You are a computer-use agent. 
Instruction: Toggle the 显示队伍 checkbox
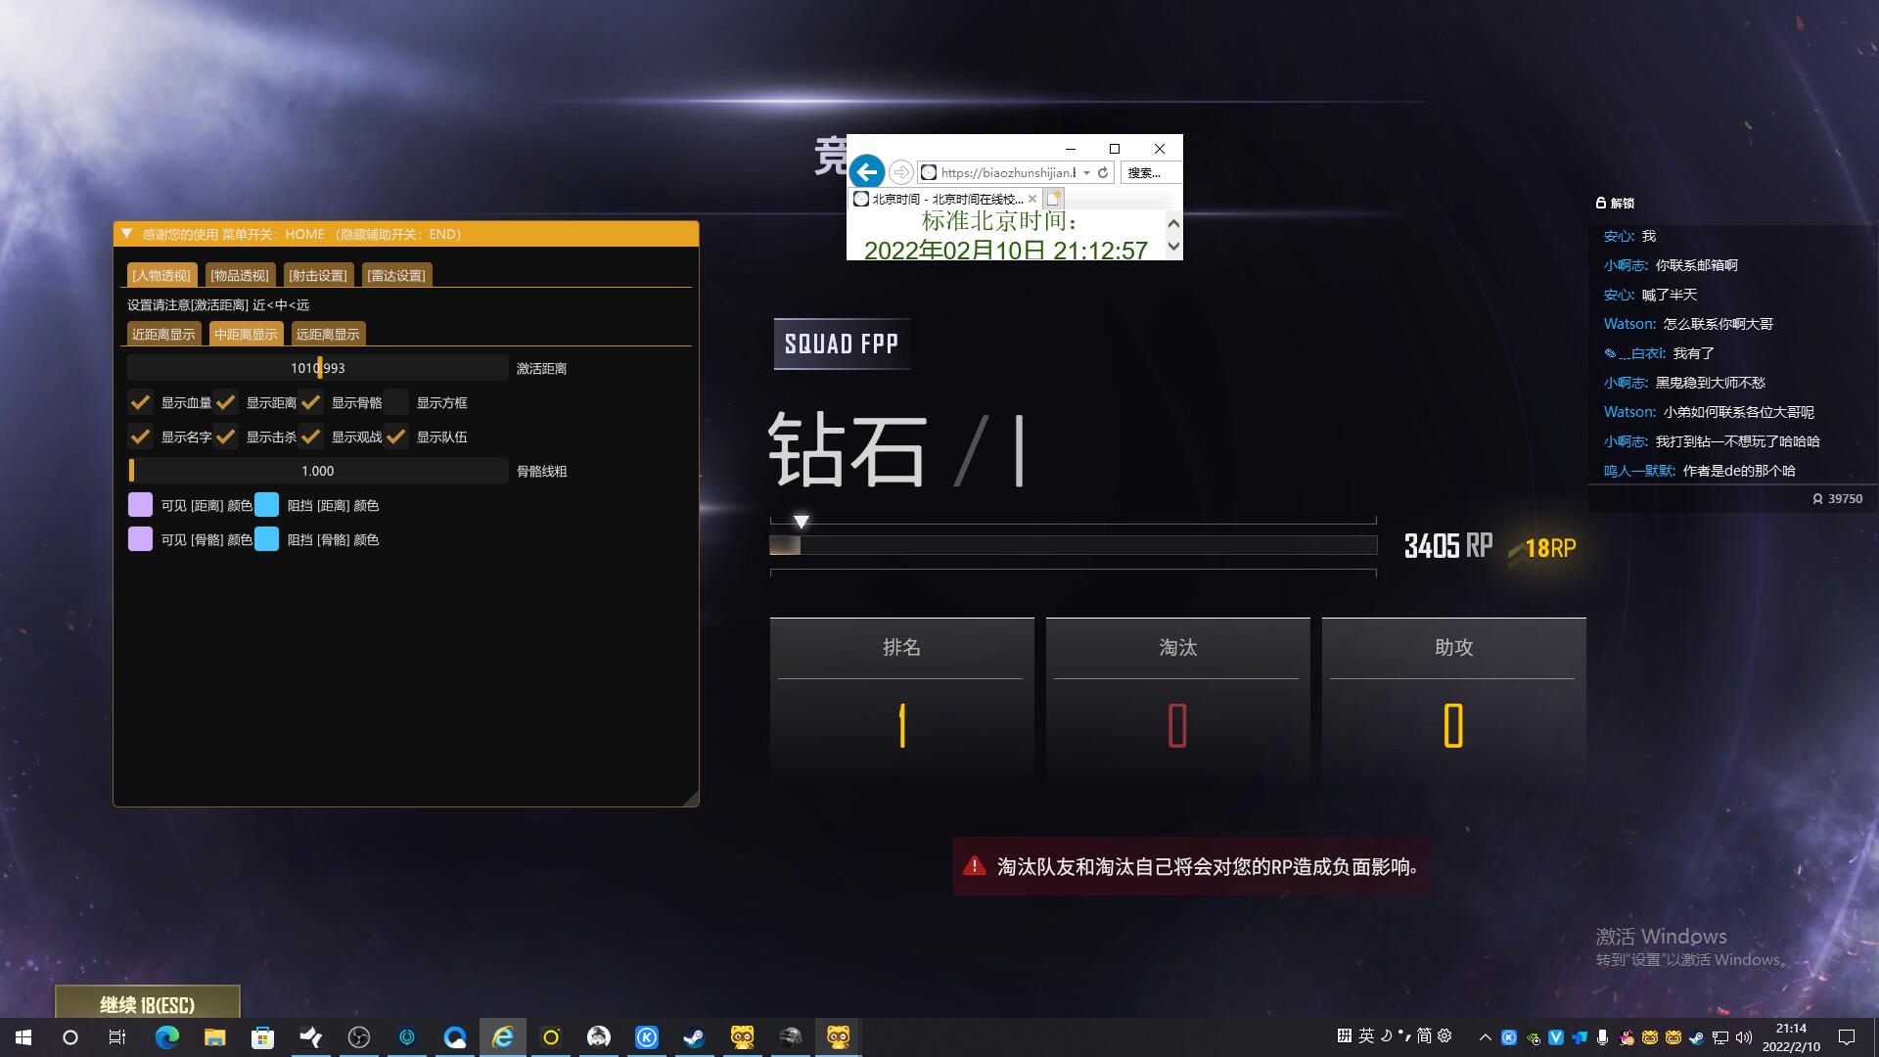[x=396, y=437]
